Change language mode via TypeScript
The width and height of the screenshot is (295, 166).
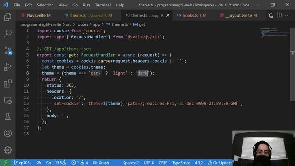coord(181,163)
